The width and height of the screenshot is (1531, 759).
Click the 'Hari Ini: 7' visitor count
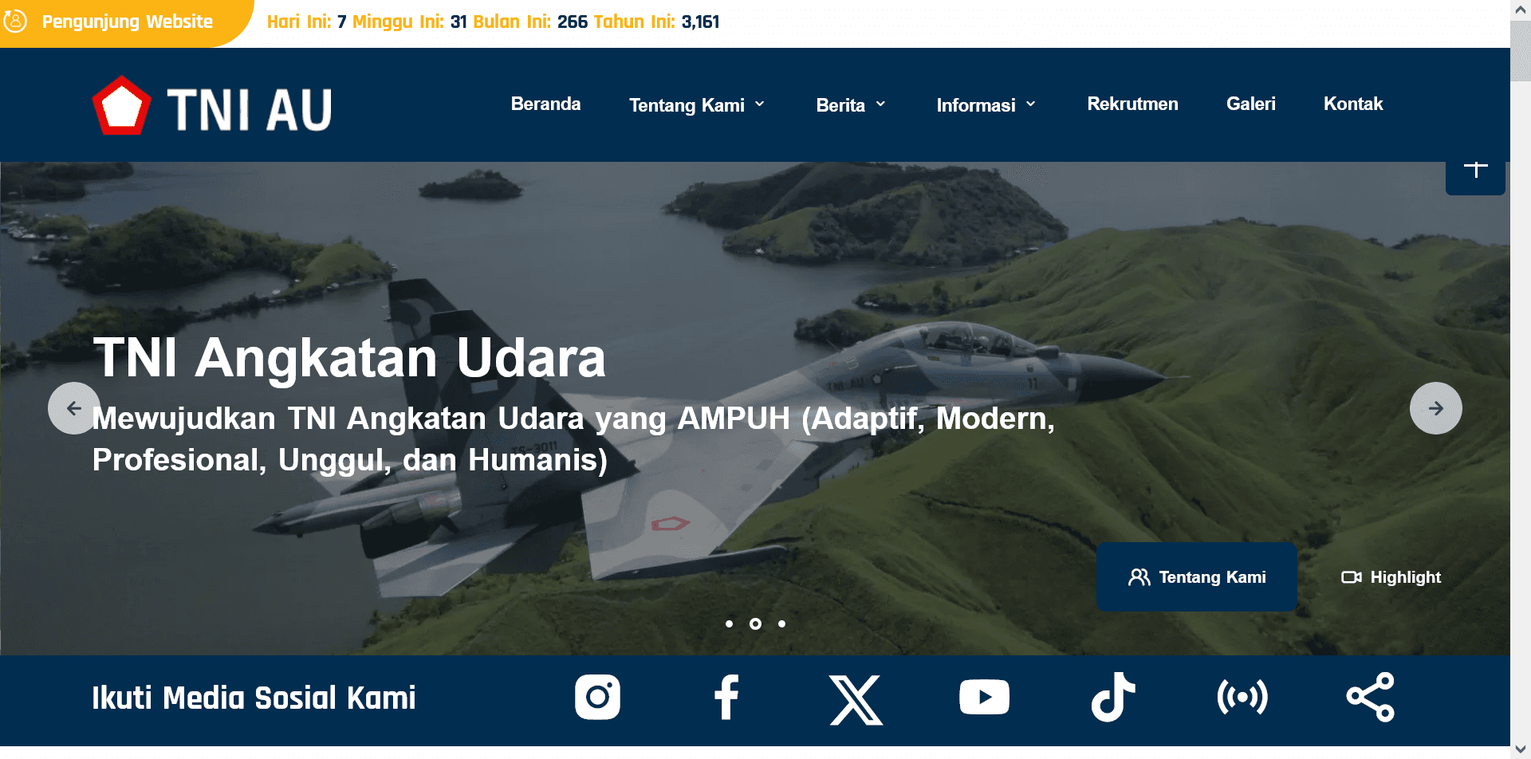click(x=306, y=22)
